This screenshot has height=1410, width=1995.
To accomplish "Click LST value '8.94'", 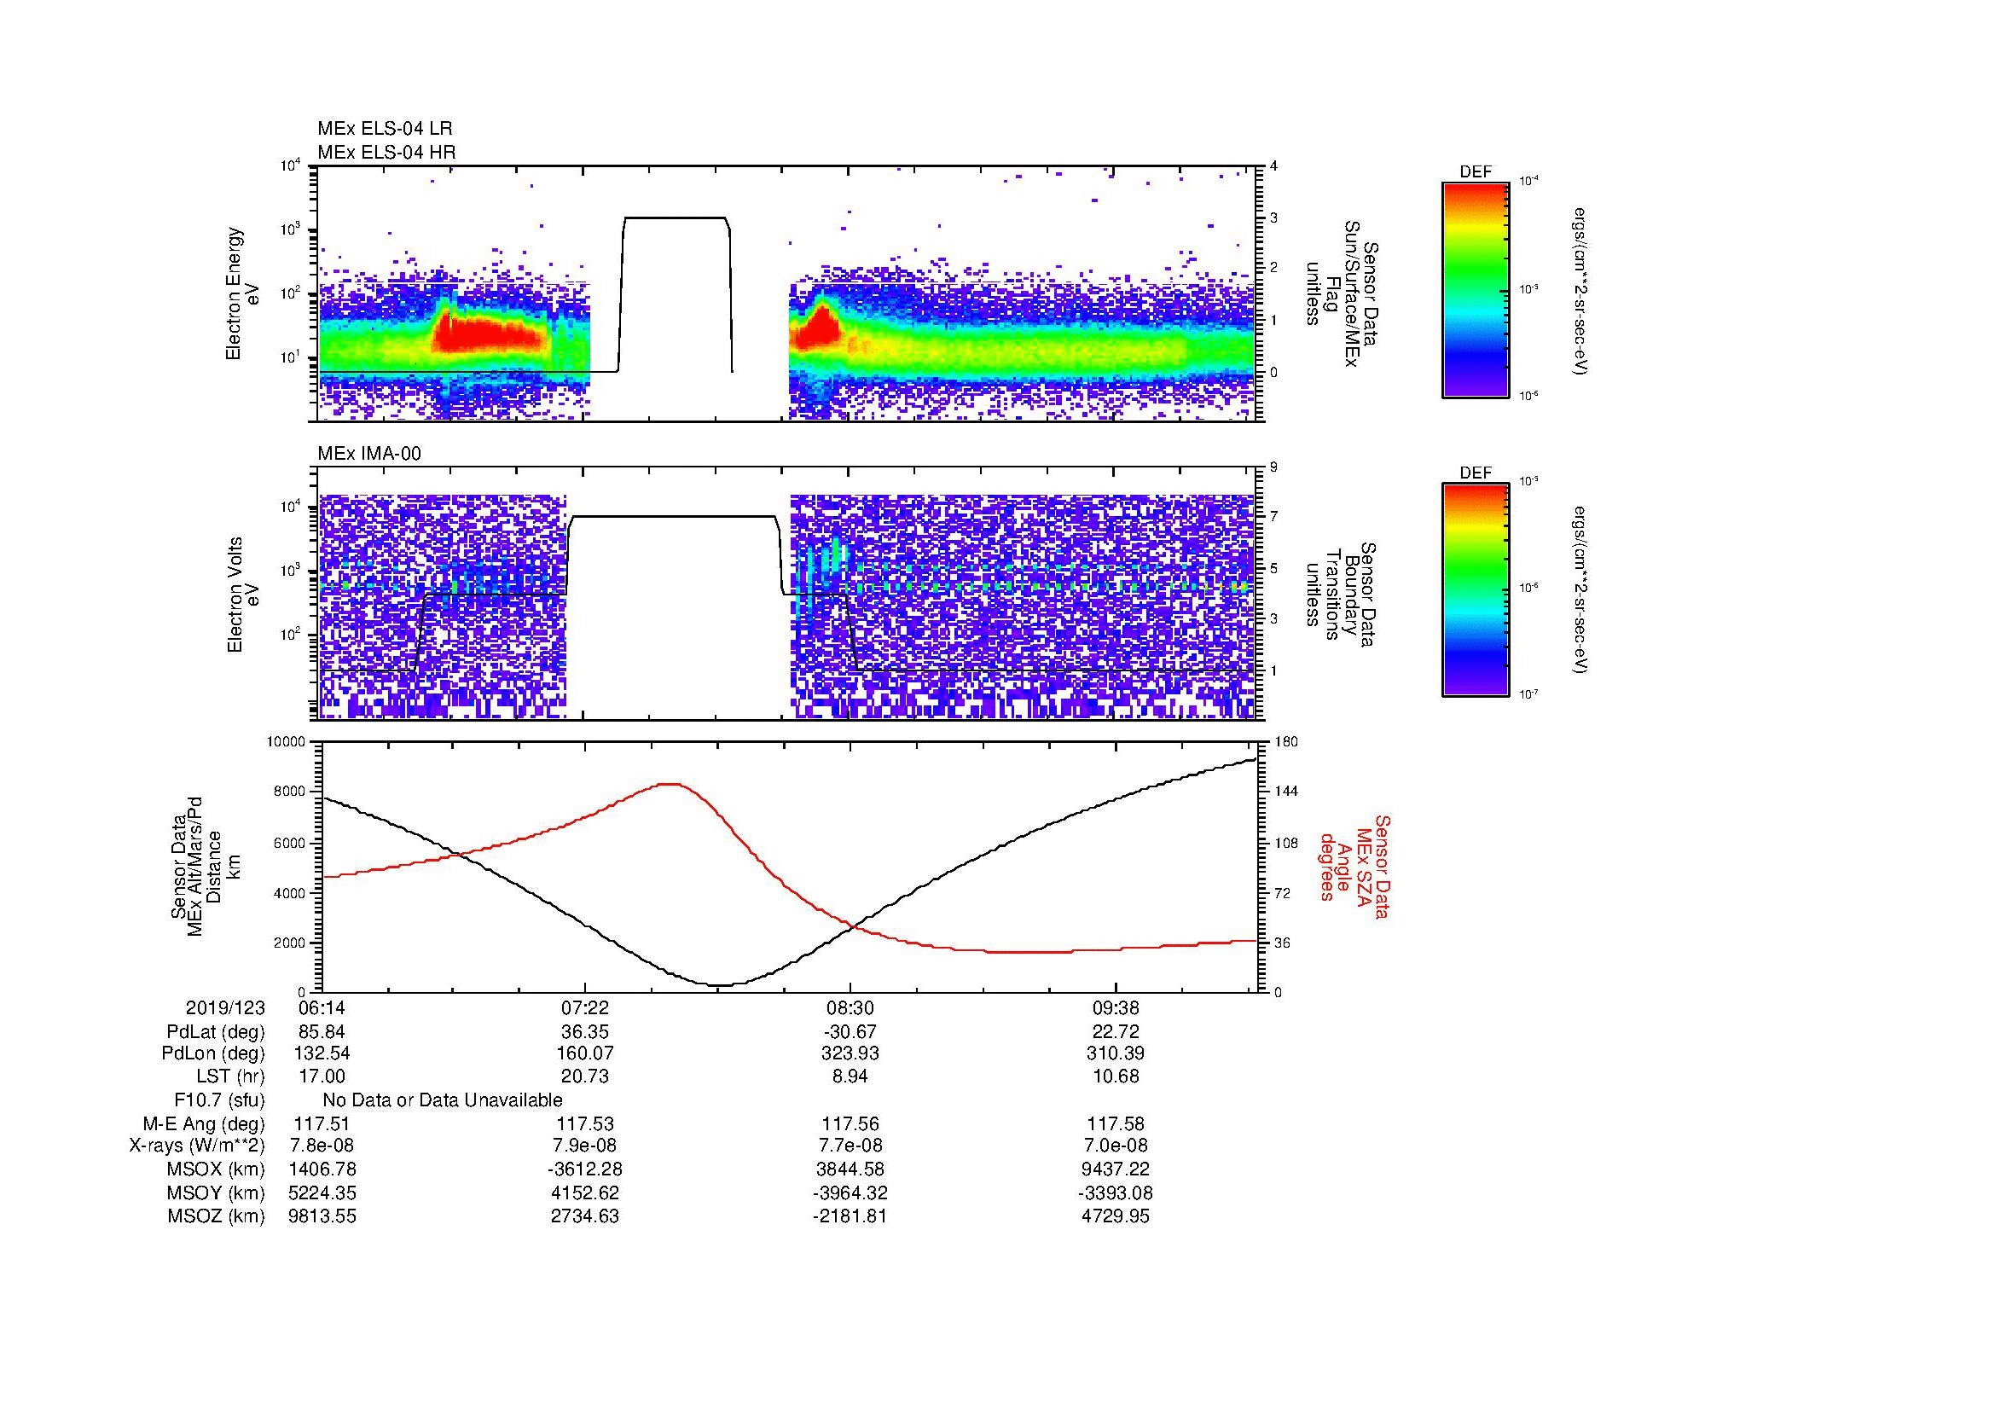I will point(850,1076).
